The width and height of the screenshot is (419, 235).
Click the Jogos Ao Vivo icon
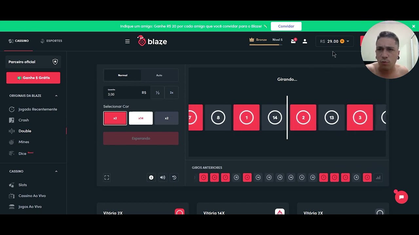point(12,207)
